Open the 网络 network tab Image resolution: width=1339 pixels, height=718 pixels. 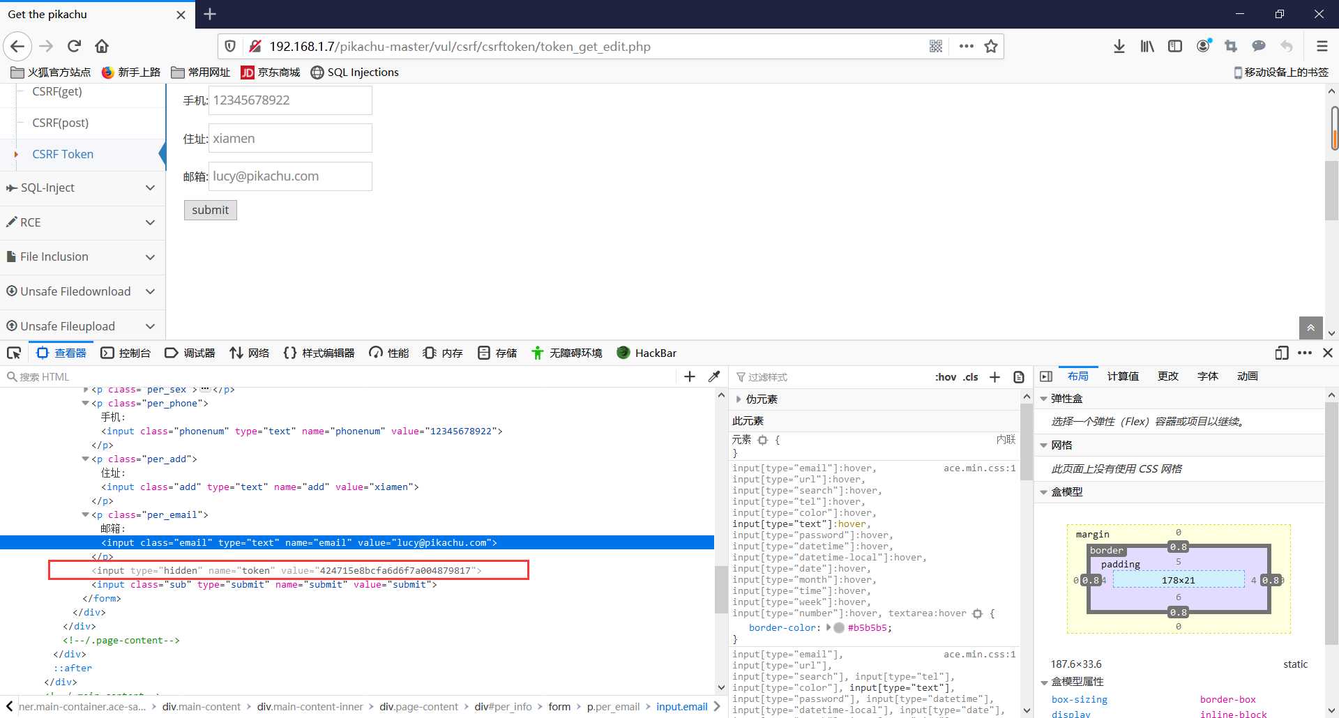point(249,353)
